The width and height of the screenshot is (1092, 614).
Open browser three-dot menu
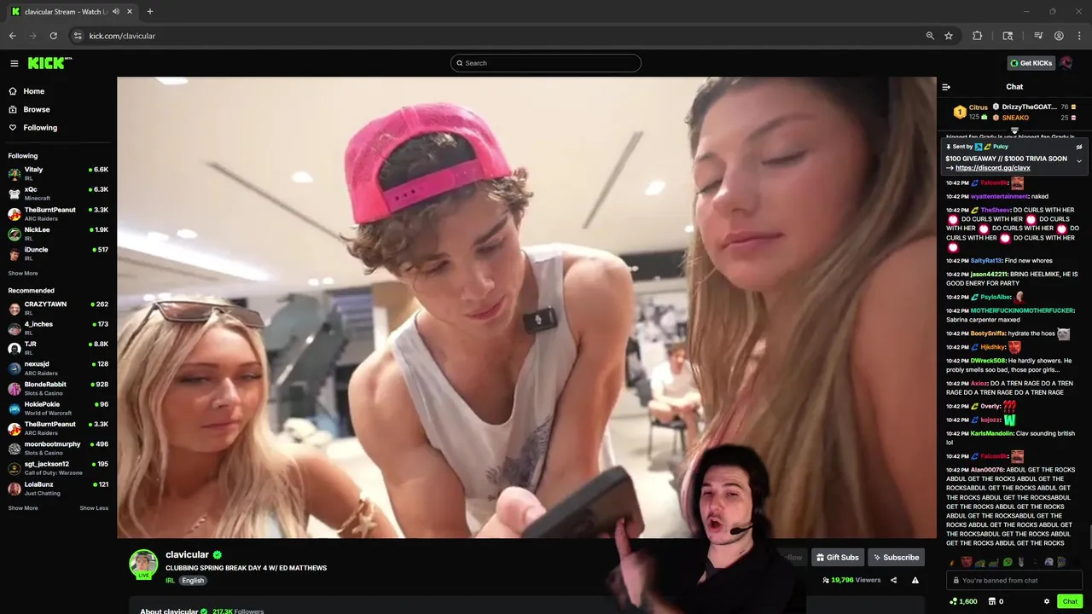tap(1079, 36)
